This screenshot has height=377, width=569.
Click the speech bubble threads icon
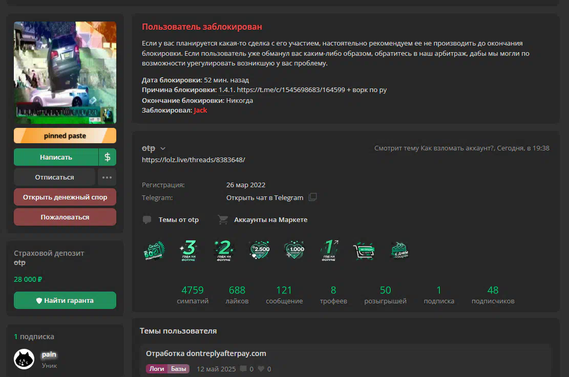pyautogui.click(x=147, y=219)
